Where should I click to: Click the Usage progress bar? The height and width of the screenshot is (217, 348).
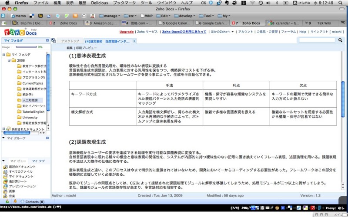point(26,47)
